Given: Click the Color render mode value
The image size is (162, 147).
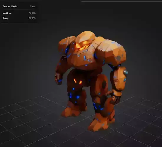Looking at the screenshot, I should point(33,6).
